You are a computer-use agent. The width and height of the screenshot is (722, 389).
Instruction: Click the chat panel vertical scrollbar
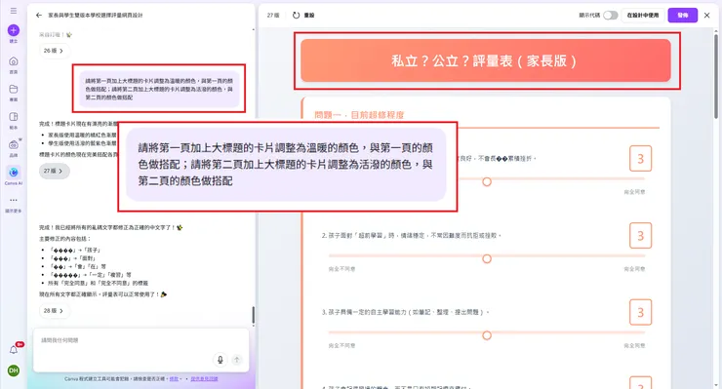tap(253, 315)
